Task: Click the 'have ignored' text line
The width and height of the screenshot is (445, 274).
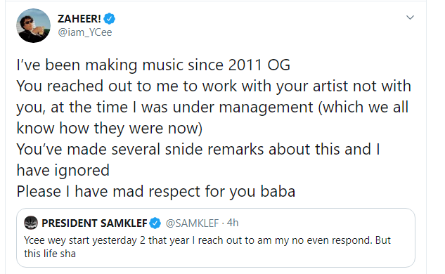Action: (63, 171)
